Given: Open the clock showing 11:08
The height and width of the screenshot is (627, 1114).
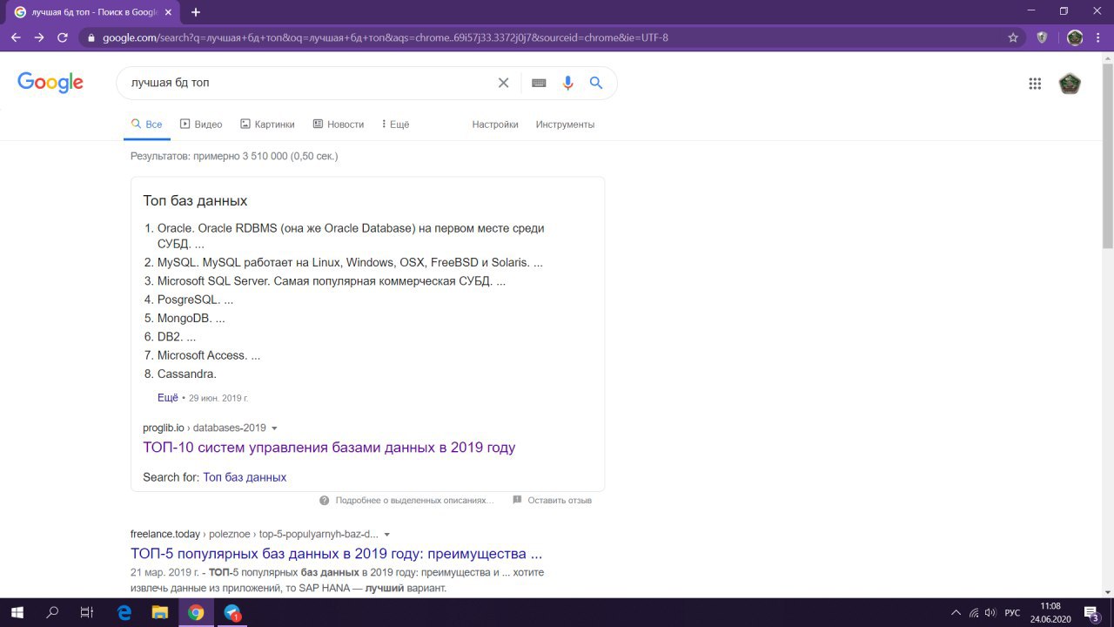Looking at the screenshot, I should coord(1050,612).
